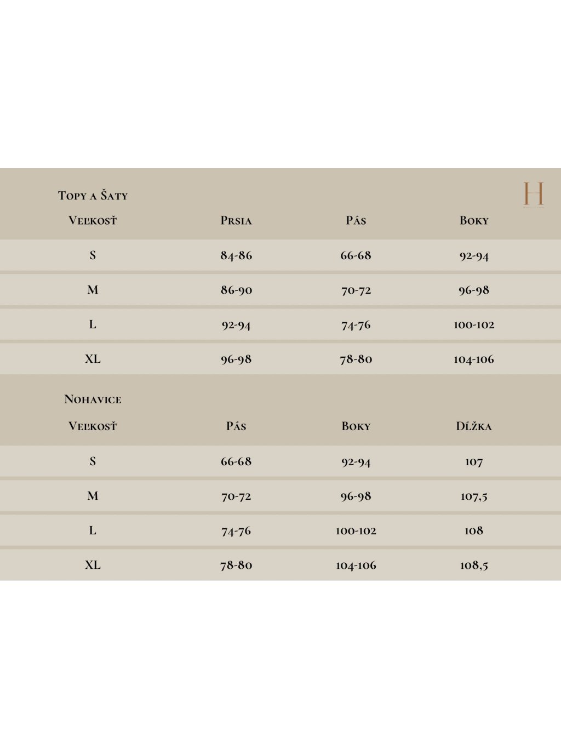Select the Dĺžka column header
561x748 pixels.
[474, 426]
